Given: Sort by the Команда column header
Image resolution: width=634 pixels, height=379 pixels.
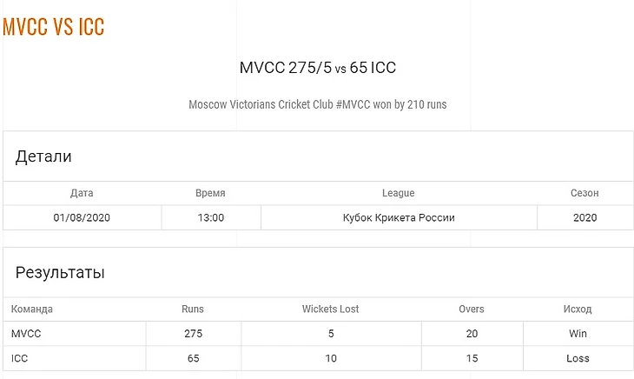Looking at the screenshot, I should click(x=31, y=309).
